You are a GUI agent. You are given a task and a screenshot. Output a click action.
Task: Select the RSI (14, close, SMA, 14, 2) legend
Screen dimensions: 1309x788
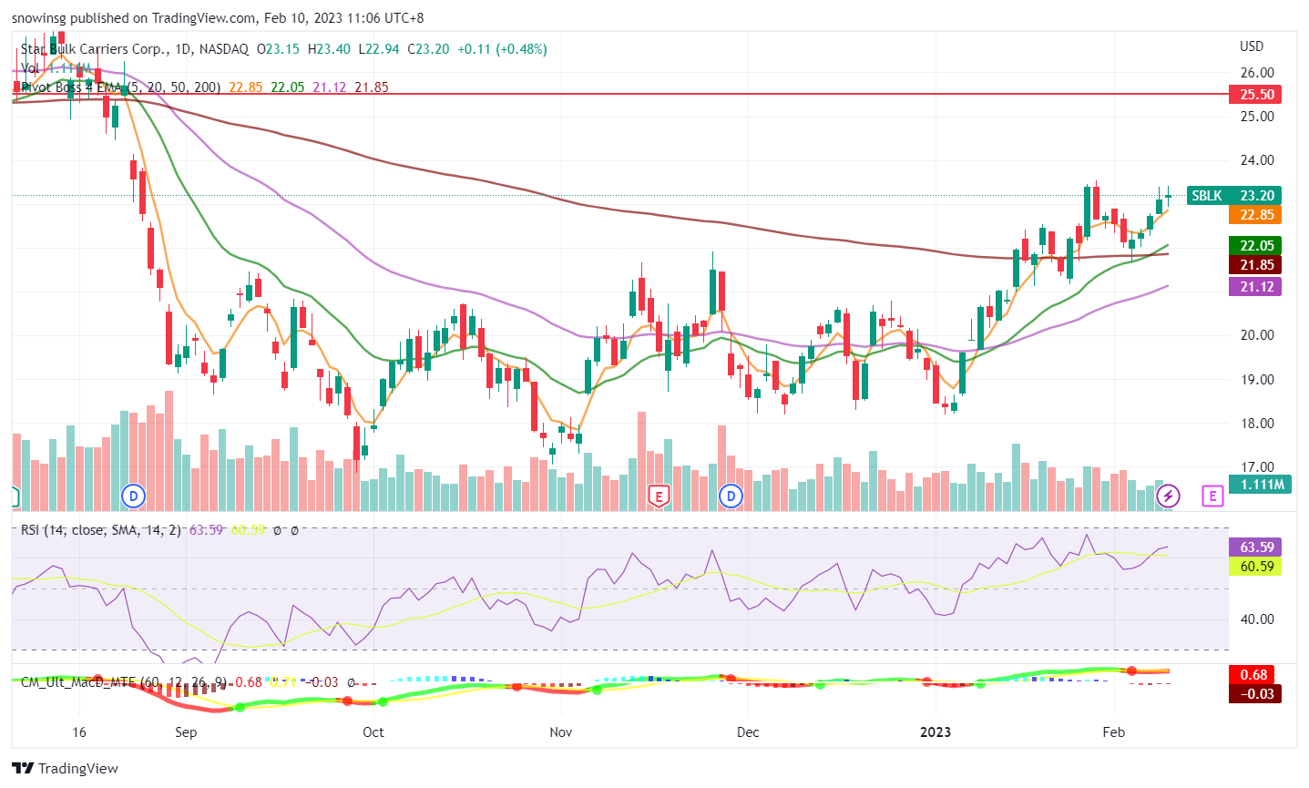pos(101,530)
